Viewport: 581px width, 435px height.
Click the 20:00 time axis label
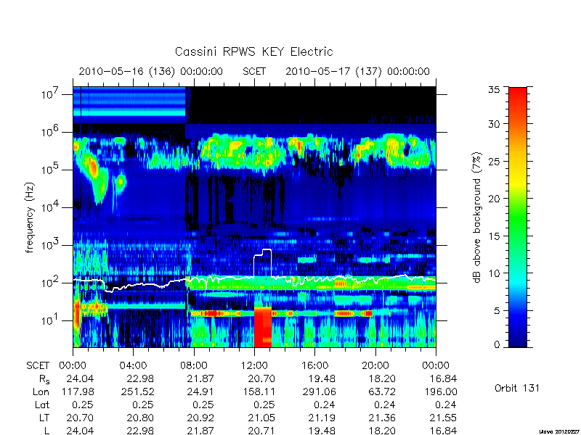(x=375, y=365)
